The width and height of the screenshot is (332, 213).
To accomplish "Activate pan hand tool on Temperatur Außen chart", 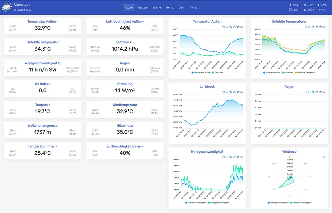I will (x=234, y=27).
